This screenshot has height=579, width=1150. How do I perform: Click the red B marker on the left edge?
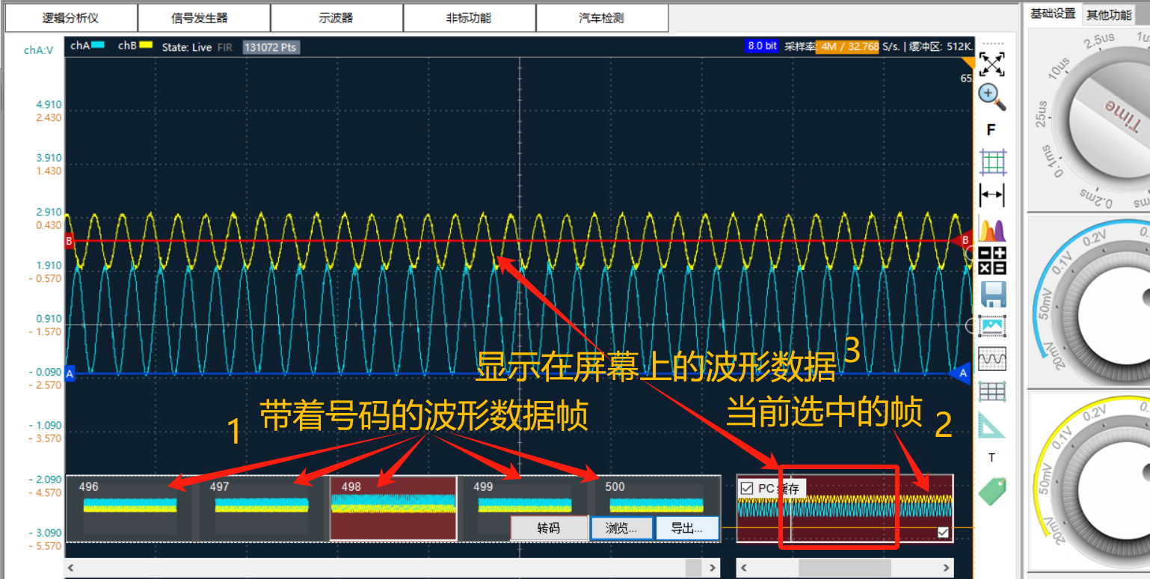[70, 241]
